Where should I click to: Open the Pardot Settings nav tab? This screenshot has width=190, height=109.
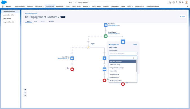point(97,6)
